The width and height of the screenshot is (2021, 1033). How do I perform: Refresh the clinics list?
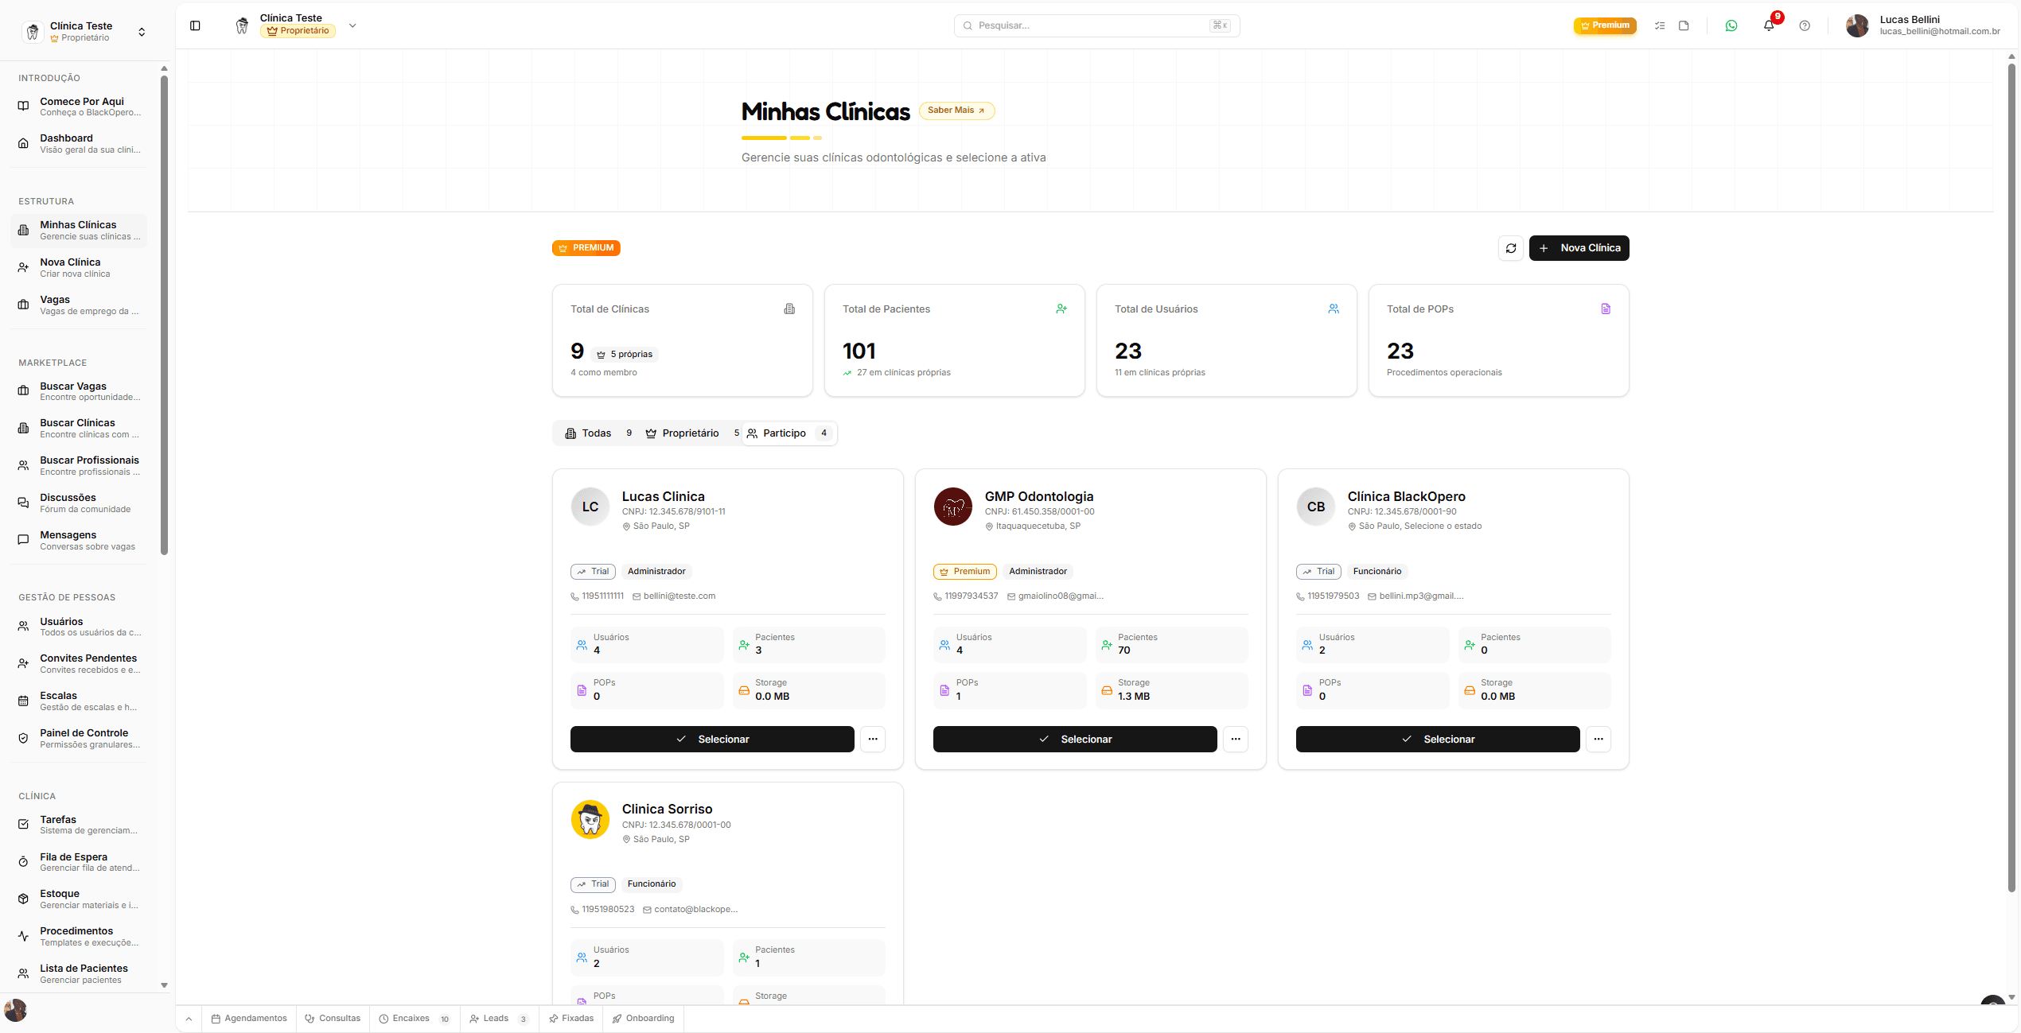coord(1511,248)
